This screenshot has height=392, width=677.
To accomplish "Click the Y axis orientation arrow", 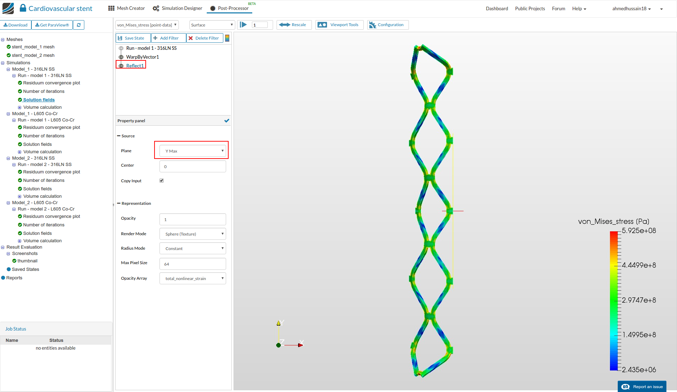I will point(279,323).
